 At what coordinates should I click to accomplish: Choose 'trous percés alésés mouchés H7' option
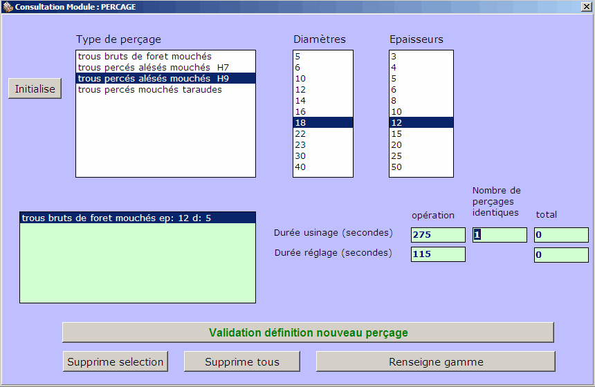153,67
